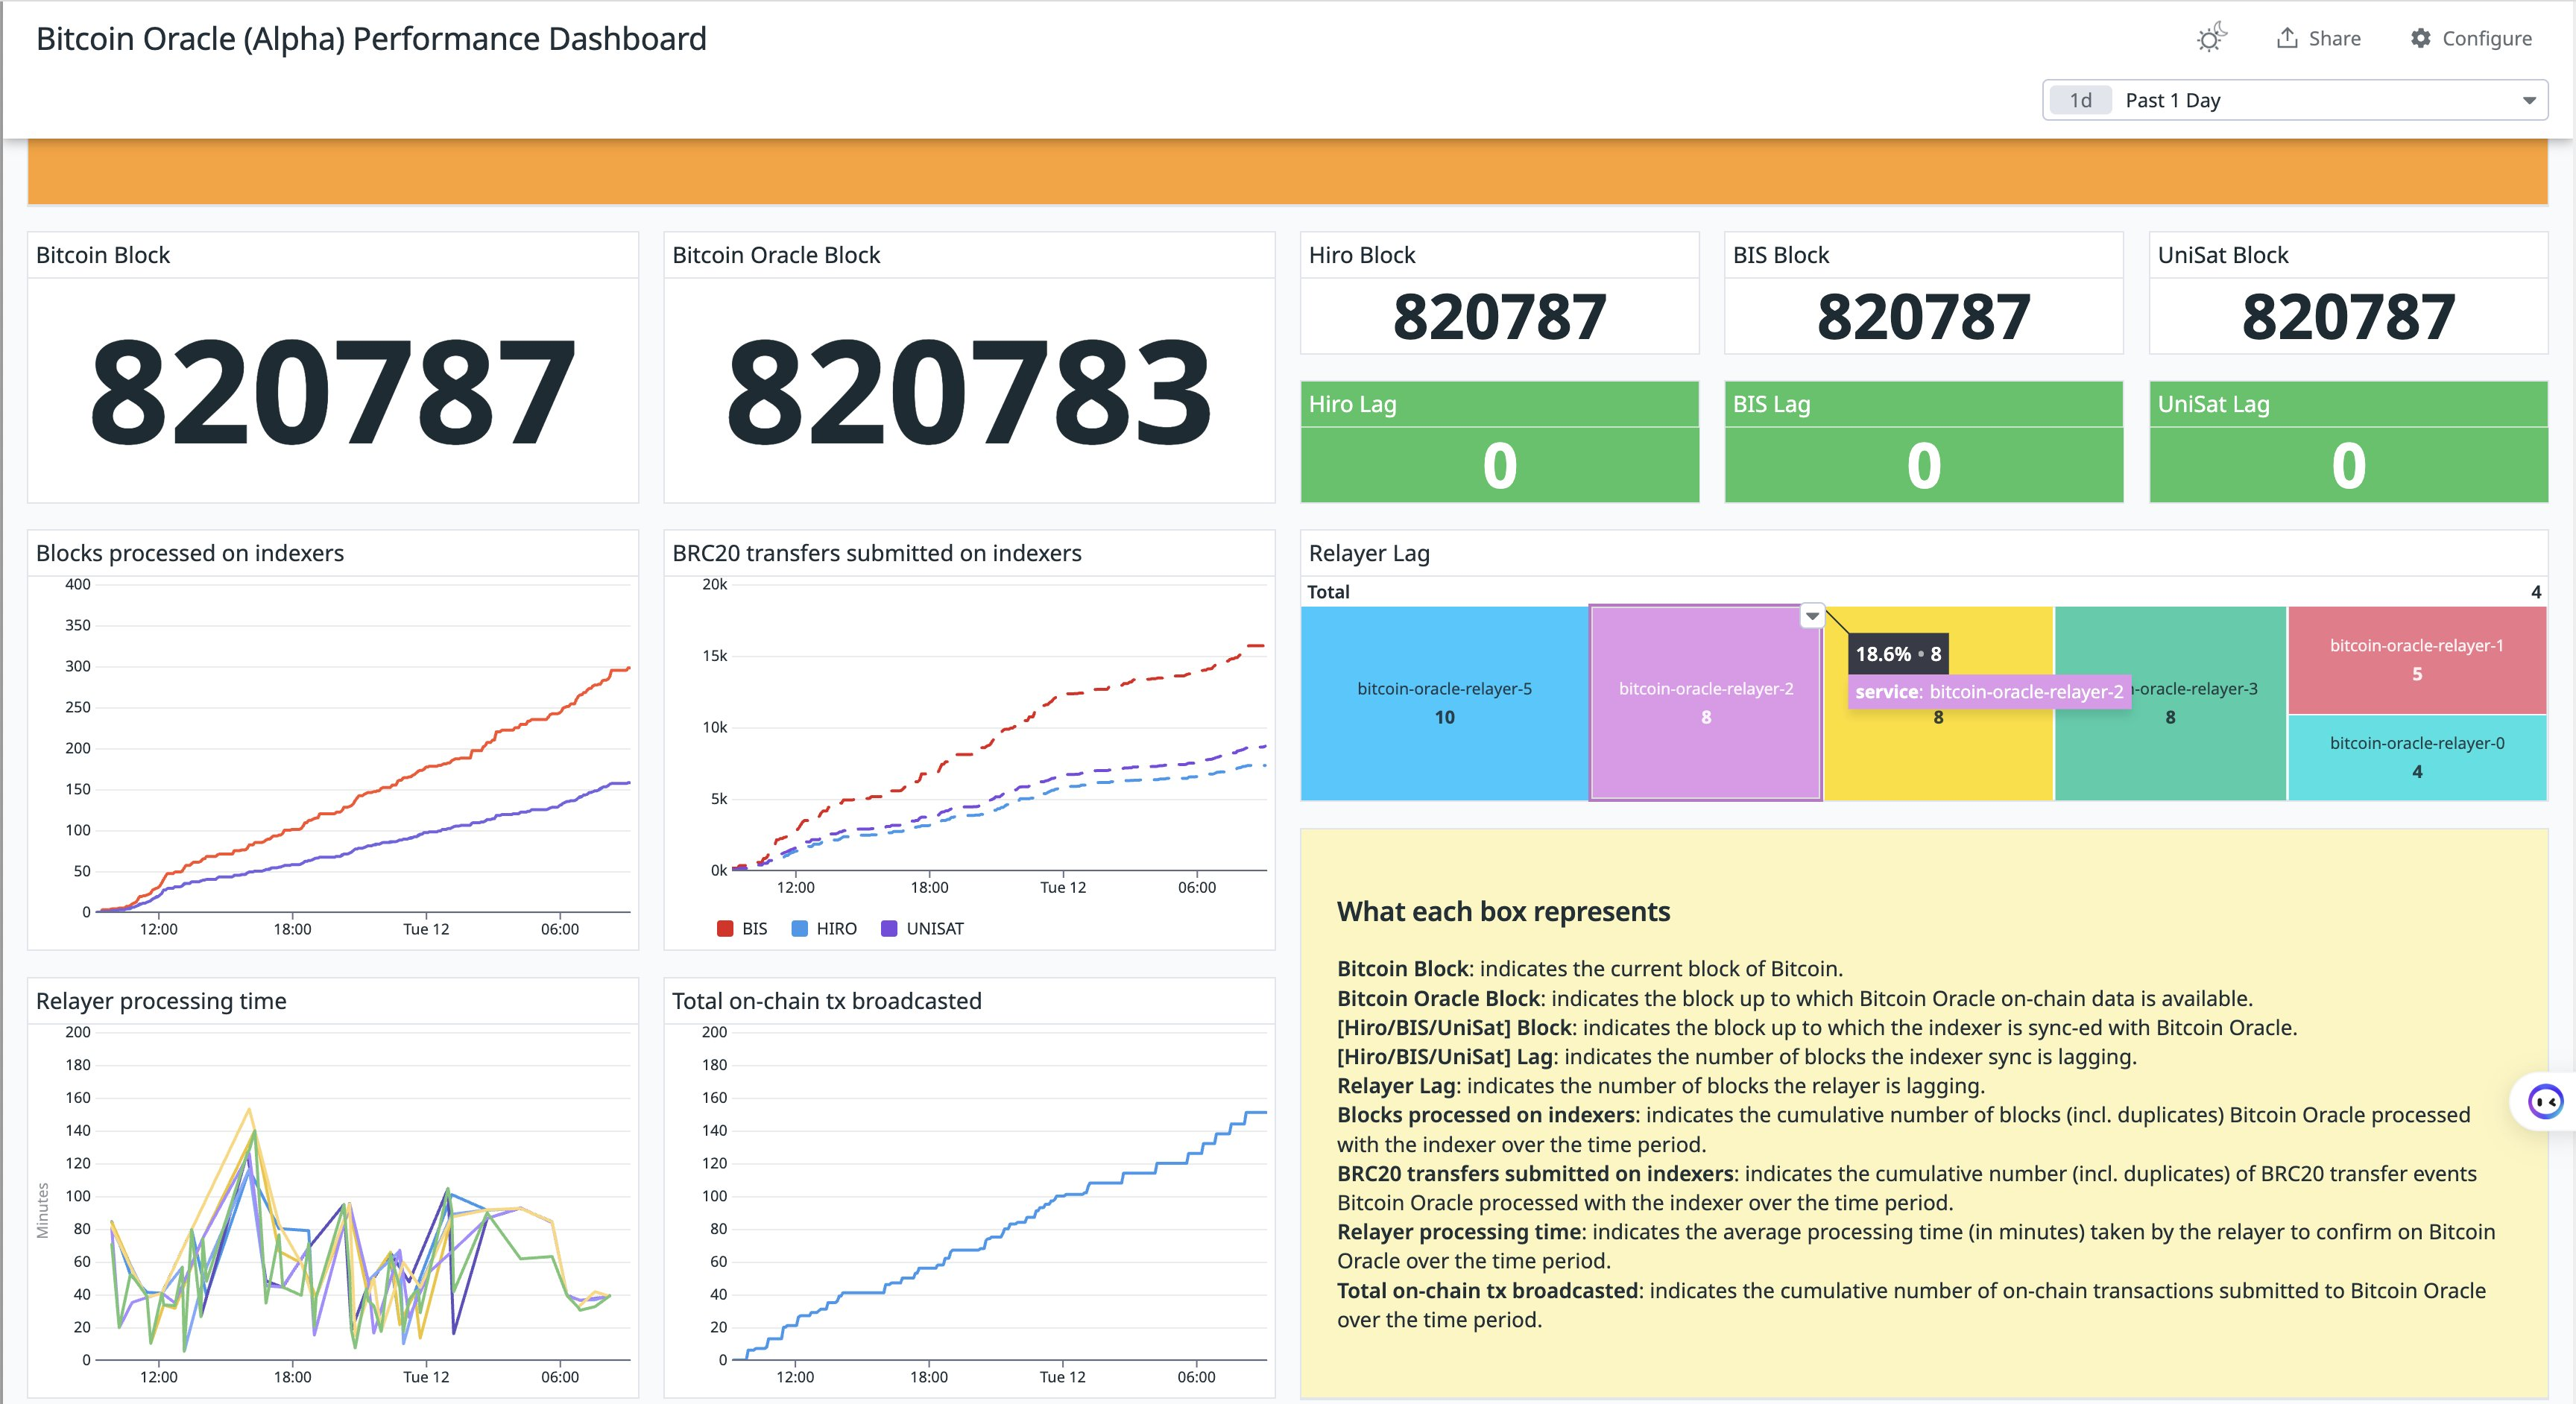Image resolution: width=2576 pixels, height=1404 pixels.
Task: Click the 1d time badge
Action: 2080,100
